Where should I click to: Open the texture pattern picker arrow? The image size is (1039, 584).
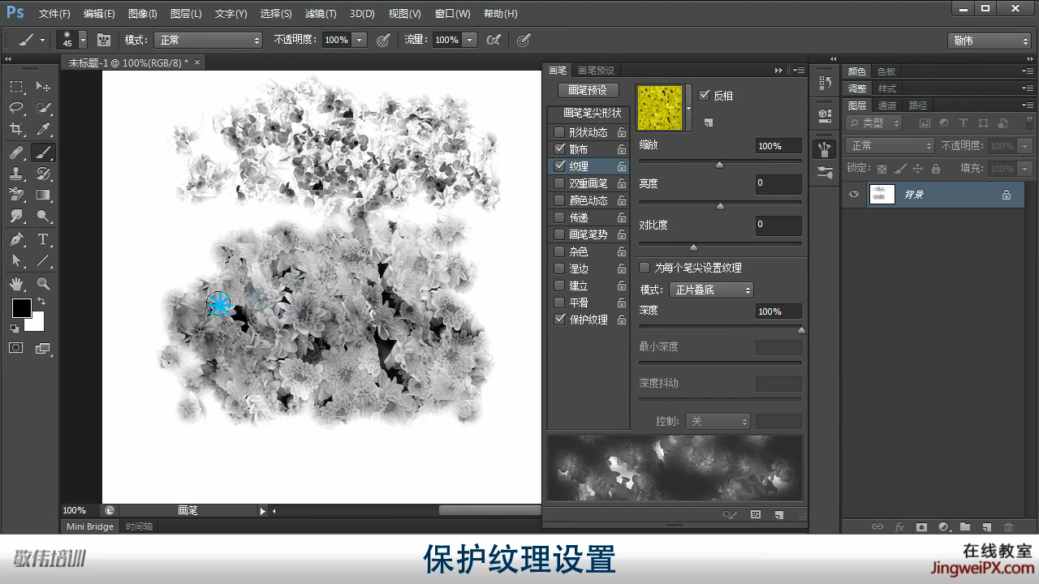point(688,108)
